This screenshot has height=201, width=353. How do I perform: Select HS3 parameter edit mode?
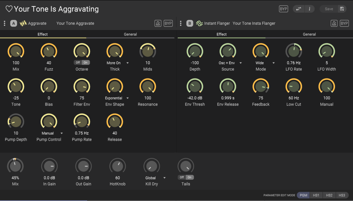(342, 195)
